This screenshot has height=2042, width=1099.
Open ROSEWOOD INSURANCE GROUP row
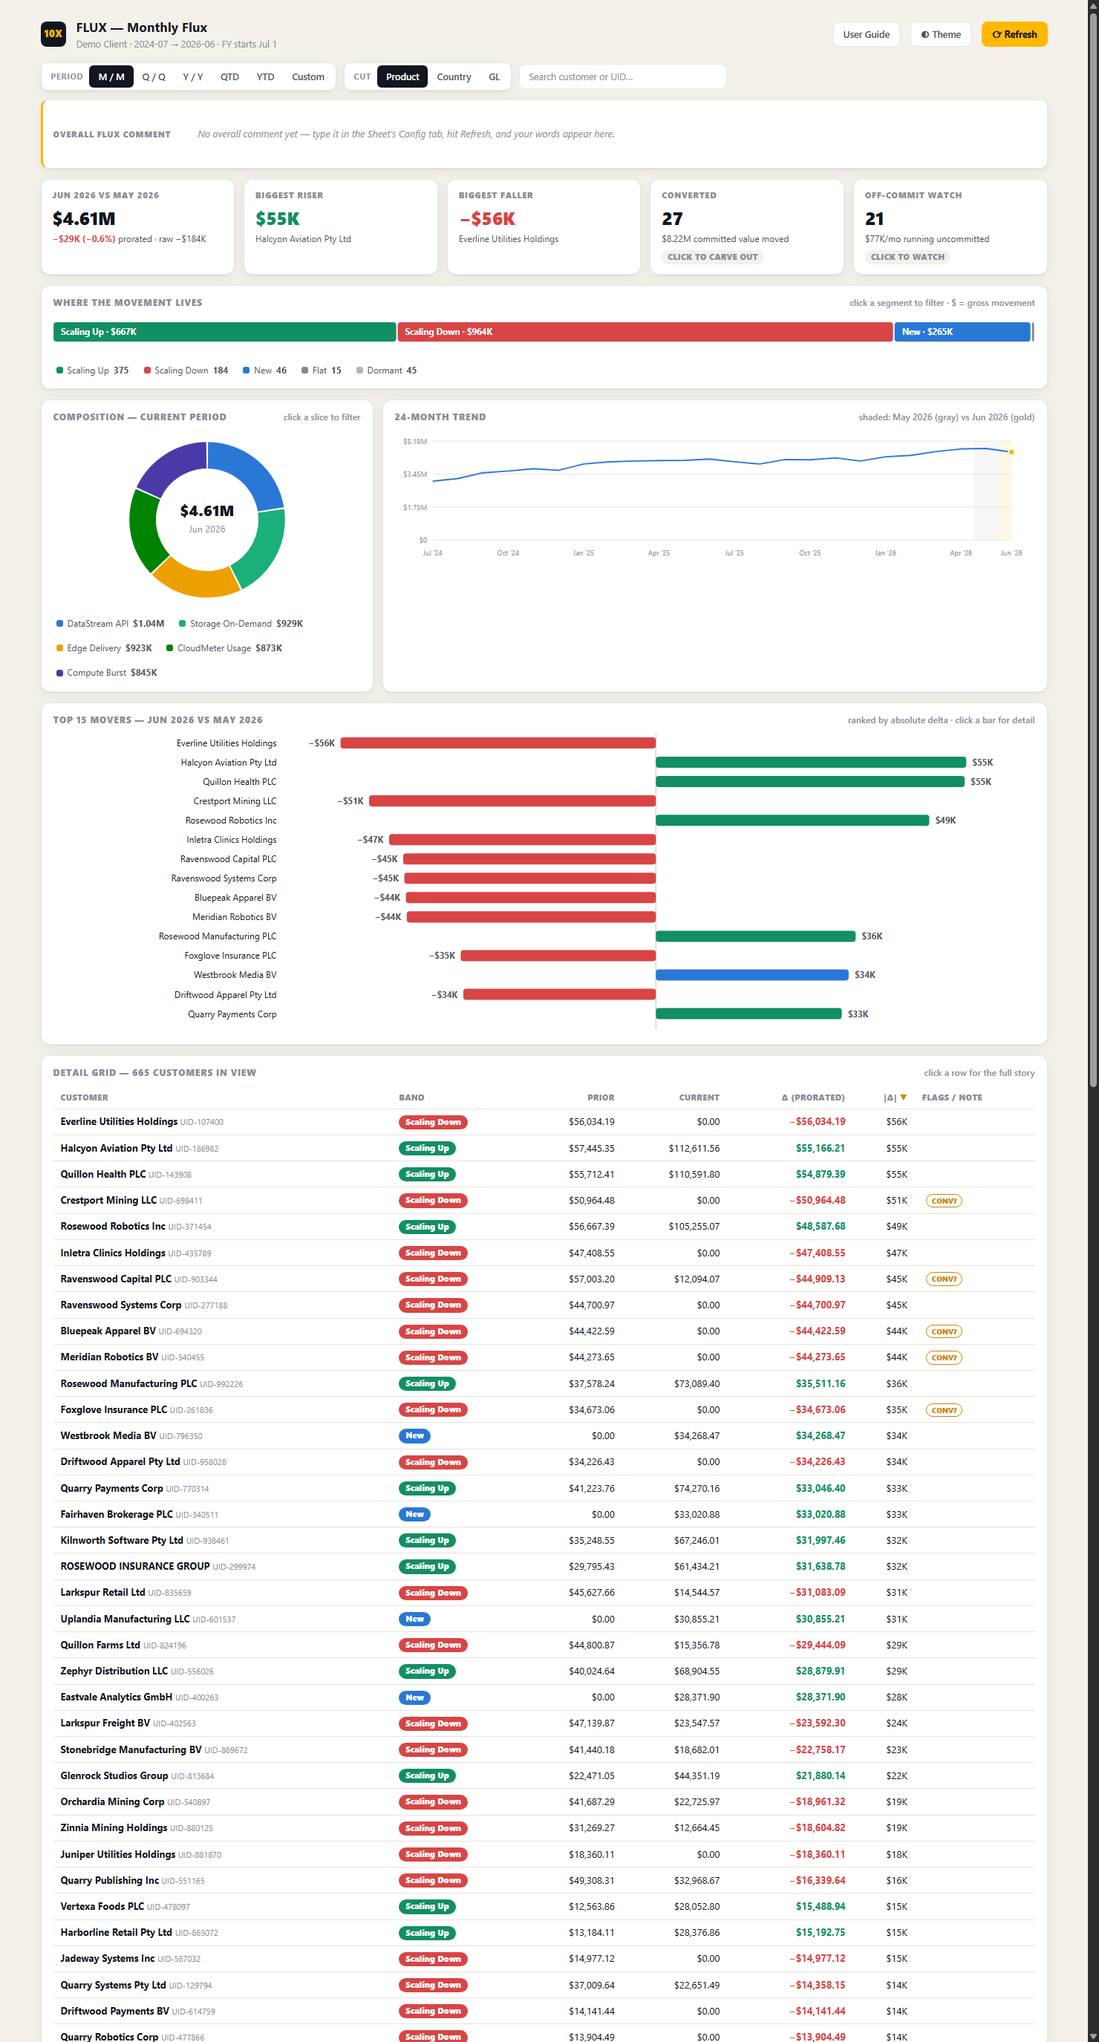[x=544, y=1566]
